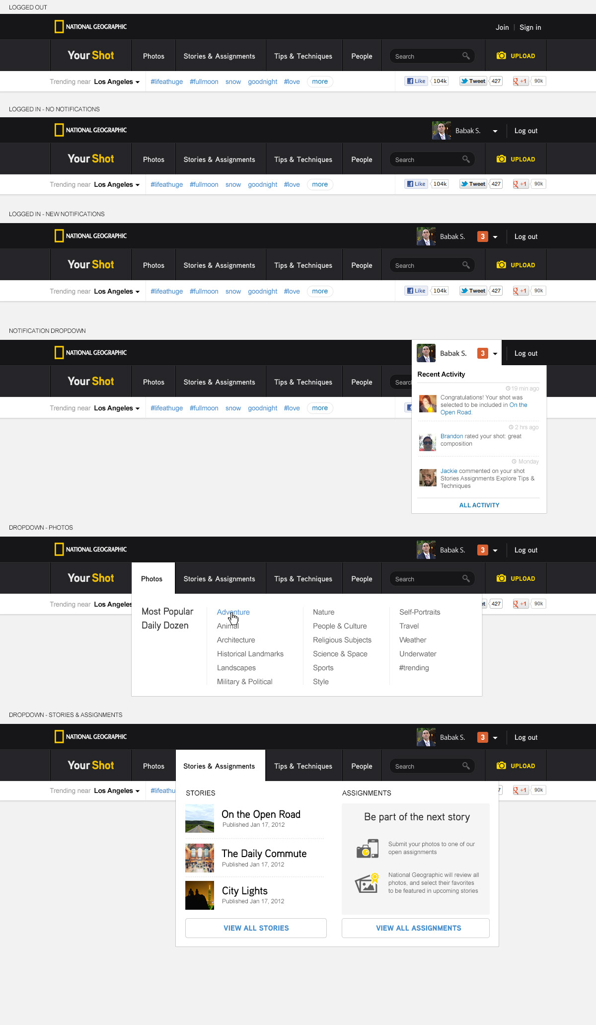
Task: Open All Activity from the notification dropdown
Action: pos(479,505)
